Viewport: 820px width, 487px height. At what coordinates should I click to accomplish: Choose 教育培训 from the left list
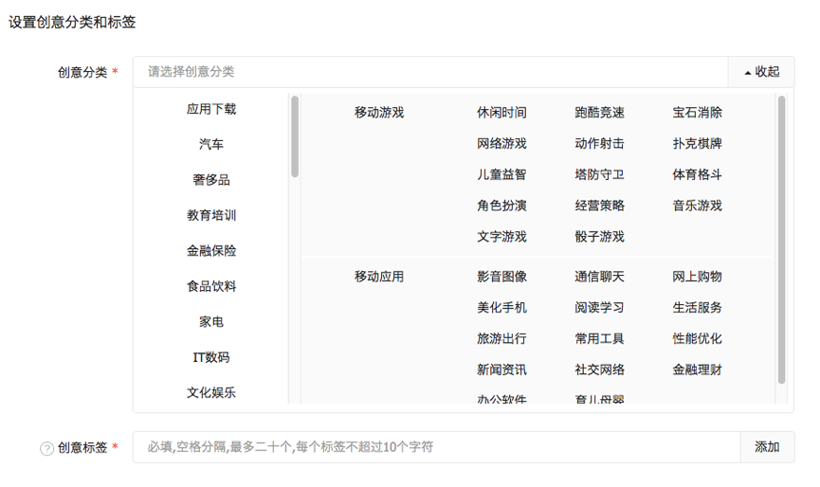pos(211,216)
